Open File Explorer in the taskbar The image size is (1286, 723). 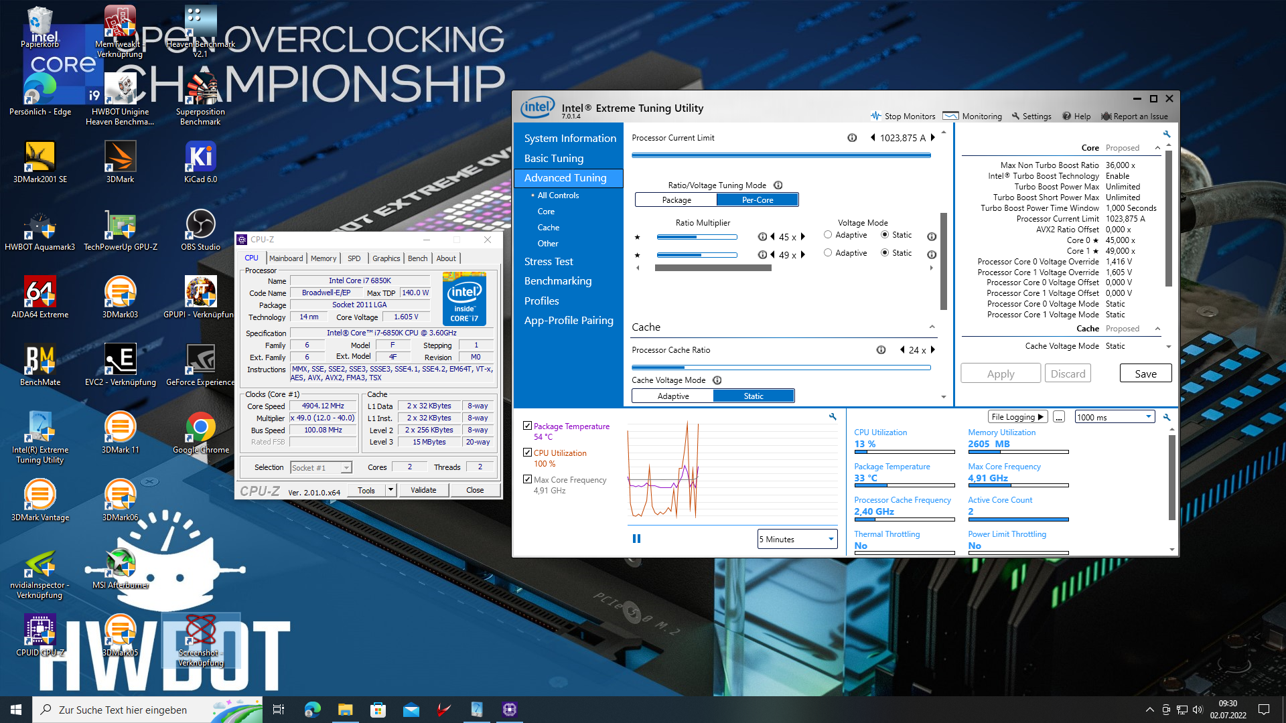pyautogui.click(x=345, y=710)
